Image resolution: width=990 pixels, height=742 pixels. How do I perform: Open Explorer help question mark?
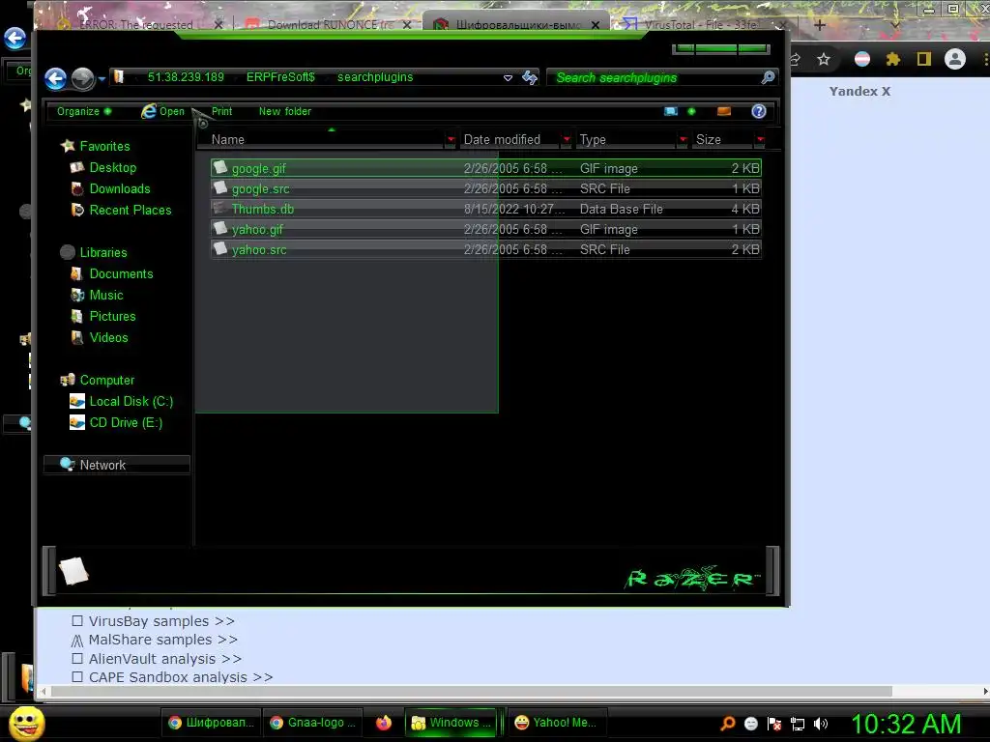pyautogui.click(x=758, y=111)
